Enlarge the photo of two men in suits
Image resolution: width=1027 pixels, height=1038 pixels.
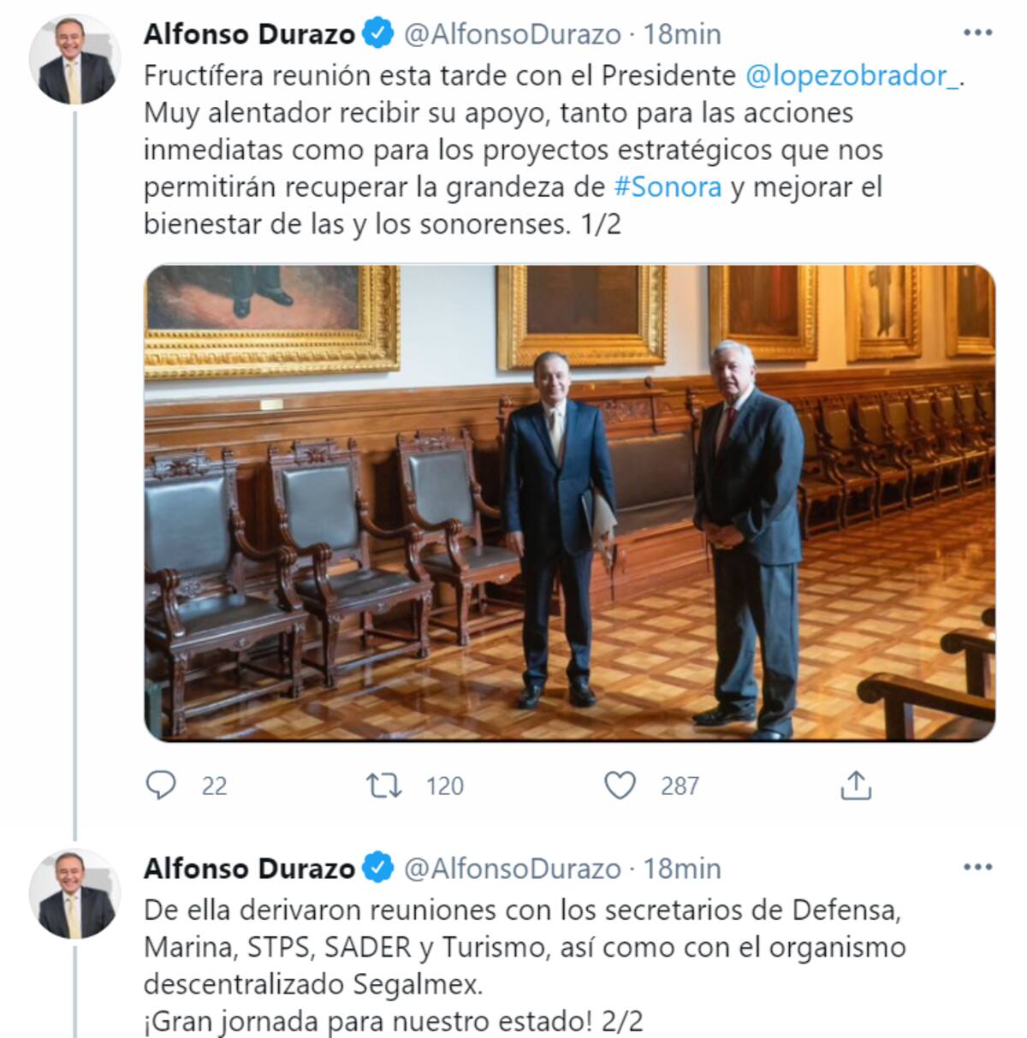point(570,503)
